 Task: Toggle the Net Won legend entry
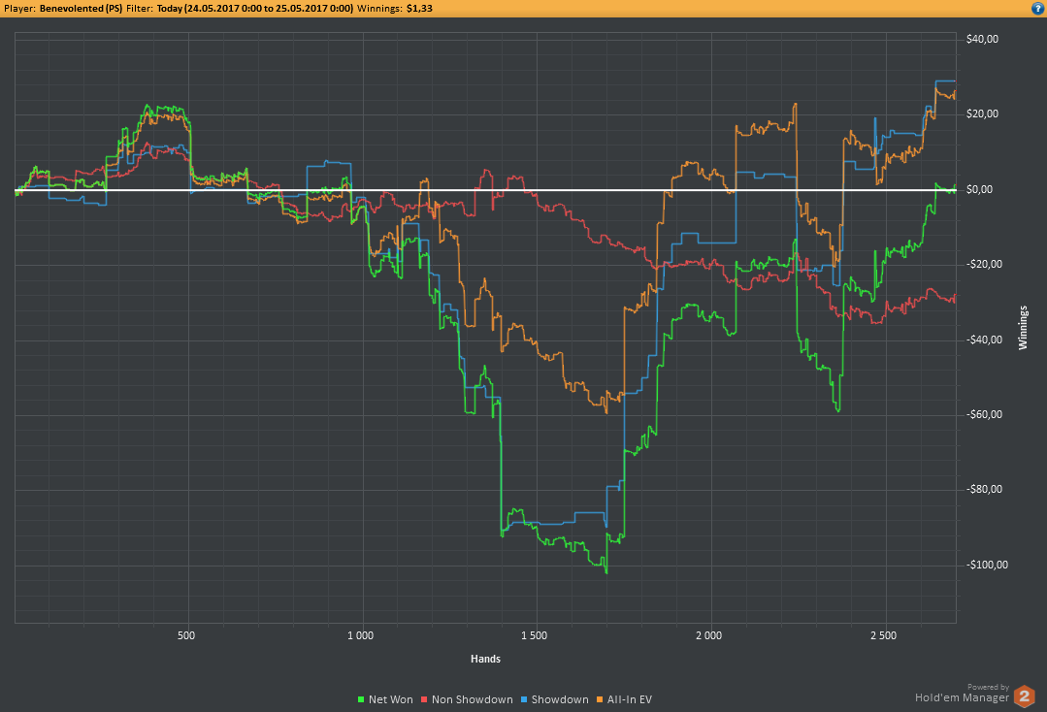pos(385,699)
